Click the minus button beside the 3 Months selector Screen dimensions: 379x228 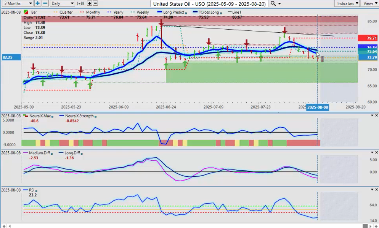pyautogui.click(x=45, y=3)
